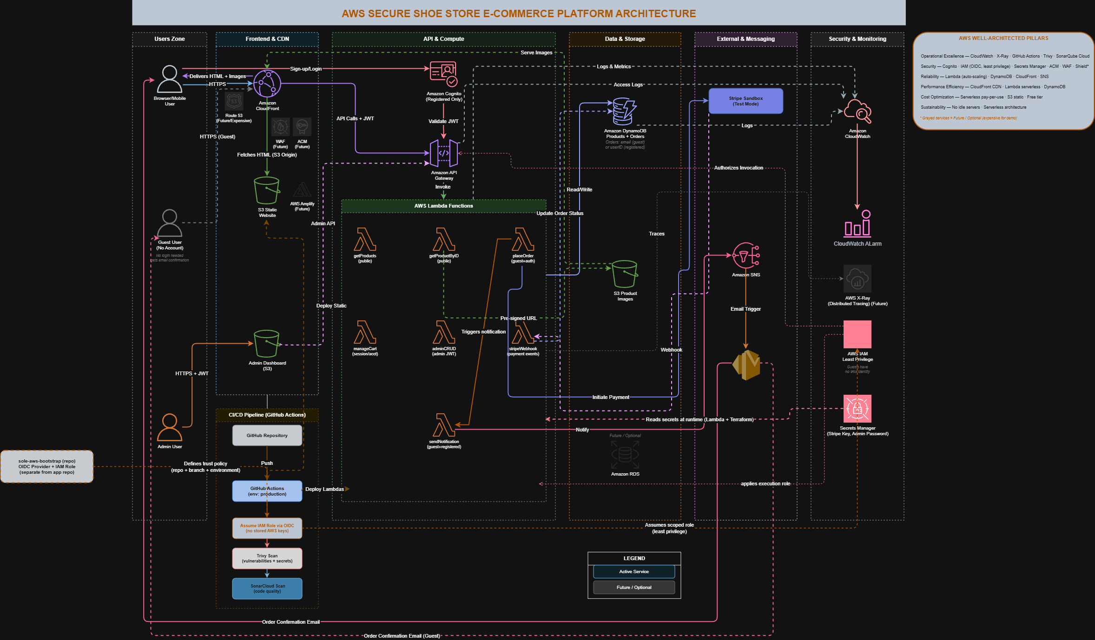
Task: Select the CloudWatch Alarm icon
Action: point(858,223)
